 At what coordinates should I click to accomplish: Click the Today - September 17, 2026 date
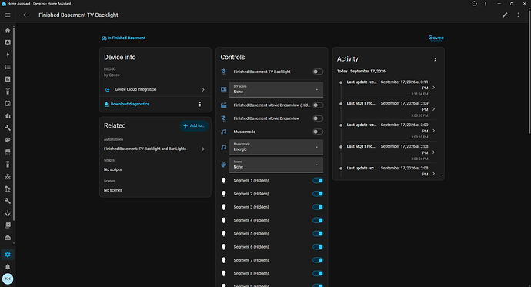tap(361, 71)
